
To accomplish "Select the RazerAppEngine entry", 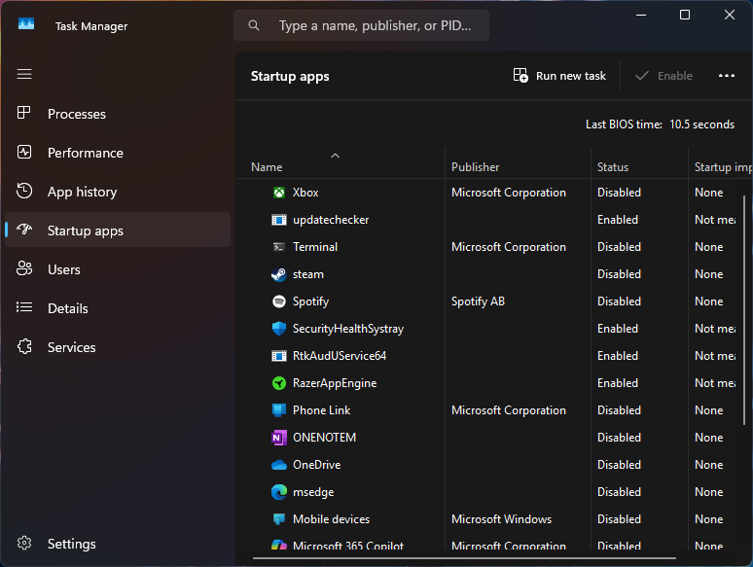I will (335, 383).
